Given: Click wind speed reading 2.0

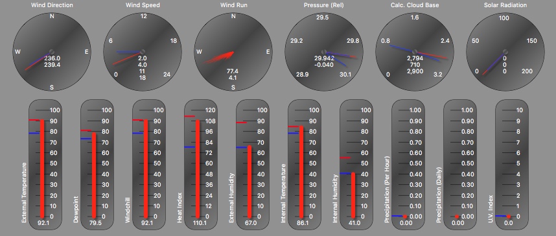Looking at the screenshot, I should tap(143, 58).
